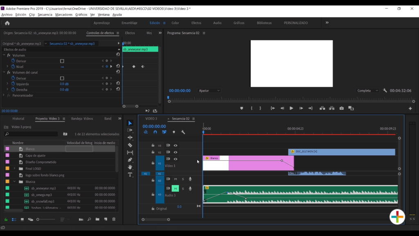
Task: Solo track A3 with S button
Action: click(183, 188)
